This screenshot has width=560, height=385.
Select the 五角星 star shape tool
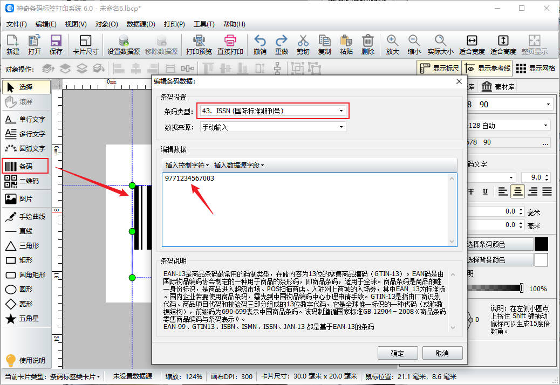click(26, 319)
